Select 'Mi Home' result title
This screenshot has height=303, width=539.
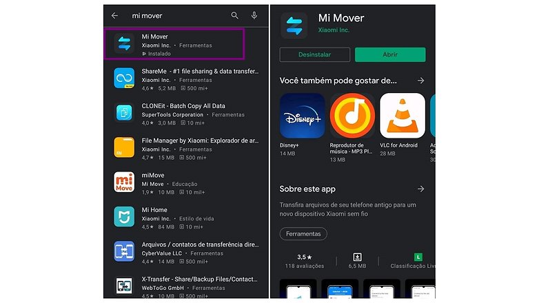154,210
